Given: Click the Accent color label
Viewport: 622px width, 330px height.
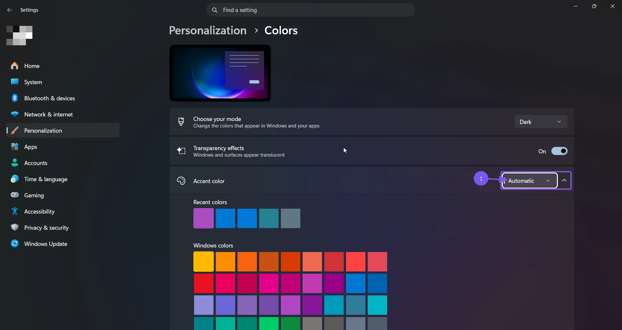Looking at the screenshot, I should click(209, 181).
